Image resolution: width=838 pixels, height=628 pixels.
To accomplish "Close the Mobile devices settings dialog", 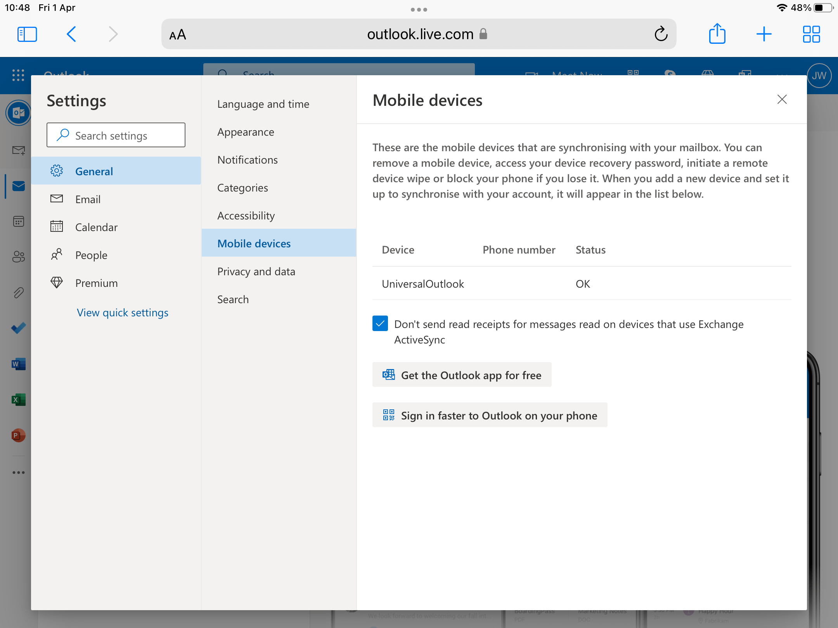I will point(782,100).
